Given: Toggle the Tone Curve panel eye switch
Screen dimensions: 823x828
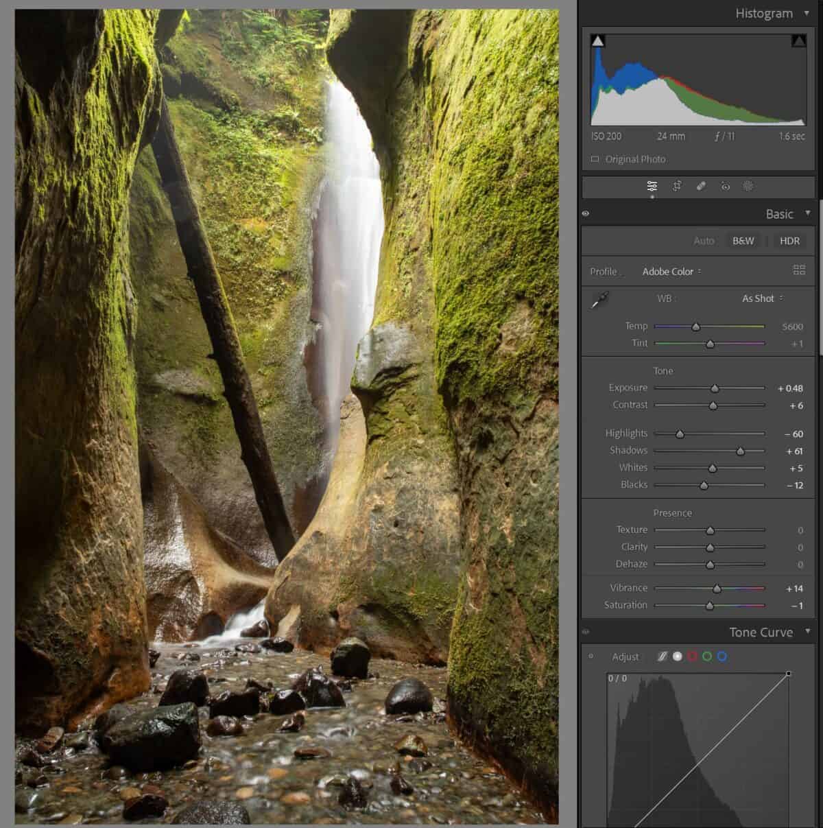Looking at the screenshot, I should (586, 633).
